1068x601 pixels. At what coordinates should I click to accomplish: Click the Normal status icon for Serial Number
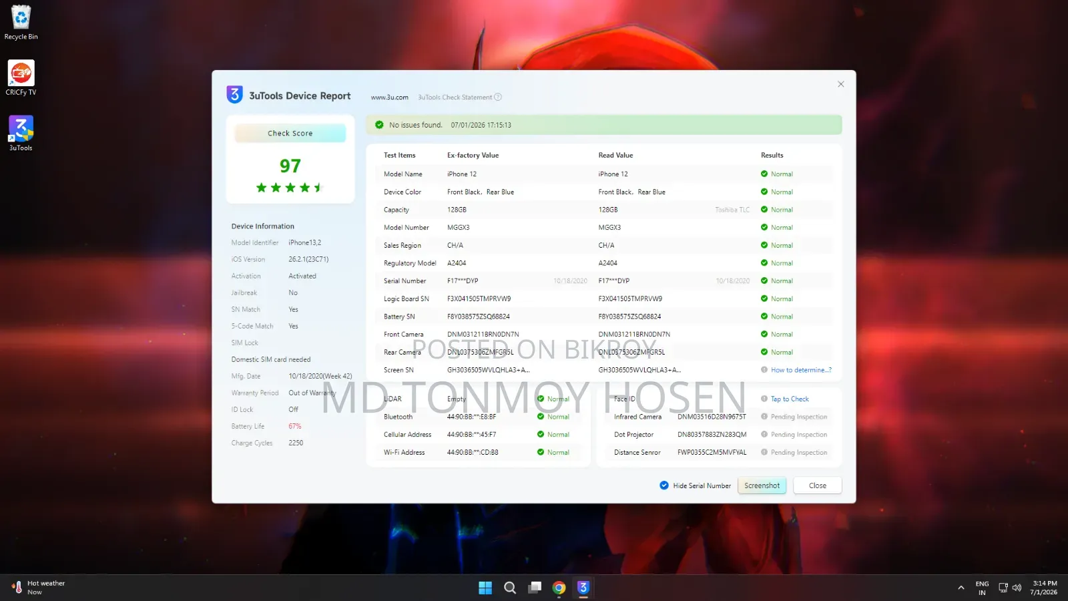click(x=764, y=281)
